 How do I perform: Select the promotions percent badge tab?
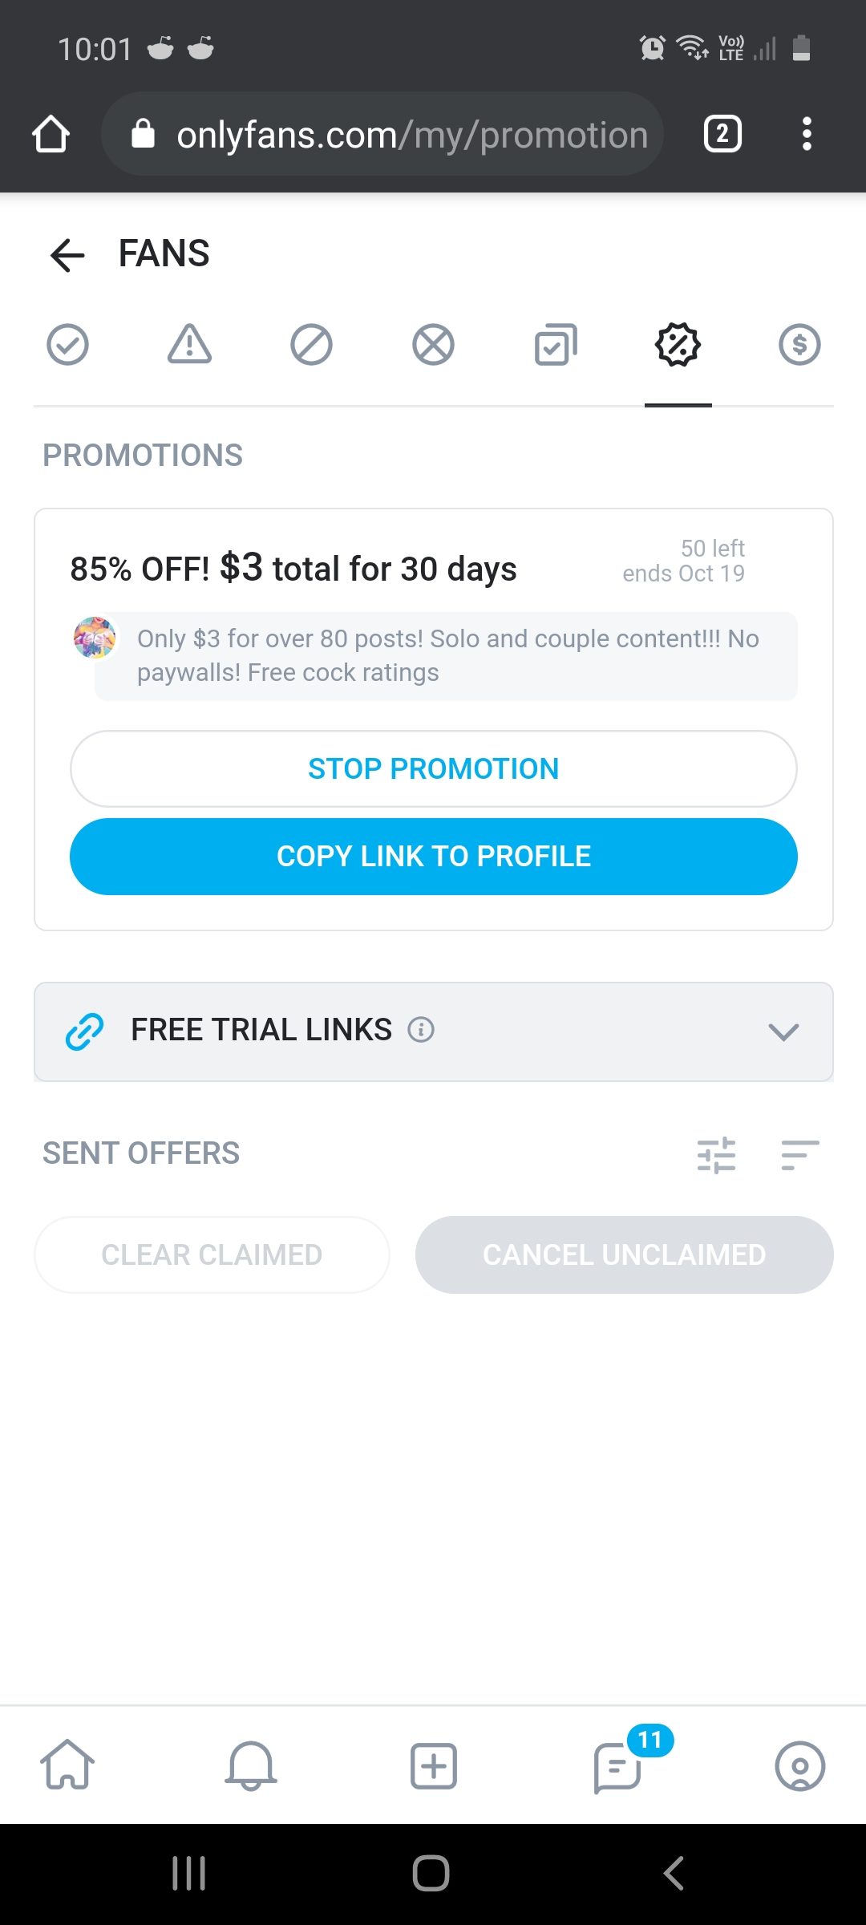(x=678, y=345)
